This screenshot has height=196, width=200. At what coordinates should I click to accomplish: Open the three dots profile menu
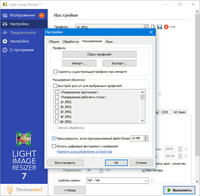173,27
